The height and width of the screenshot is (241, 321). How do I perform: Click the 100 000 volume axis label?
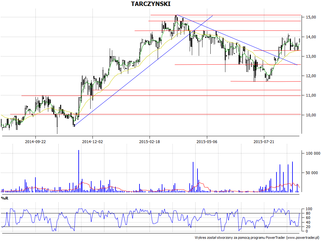313,153
